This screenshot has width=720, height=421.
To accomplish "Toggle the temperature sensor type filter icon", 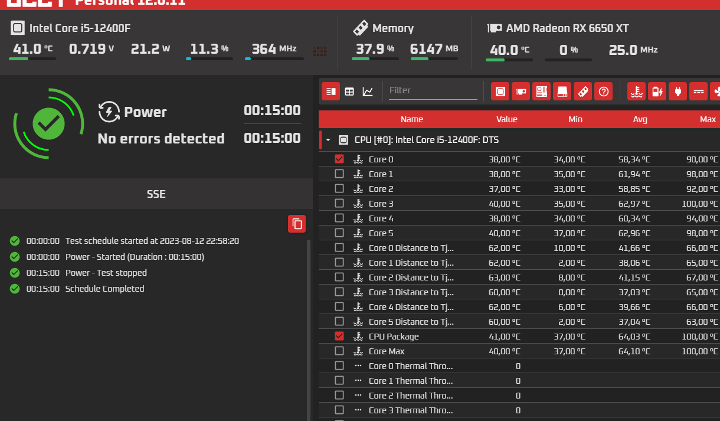I will (636, 92).
